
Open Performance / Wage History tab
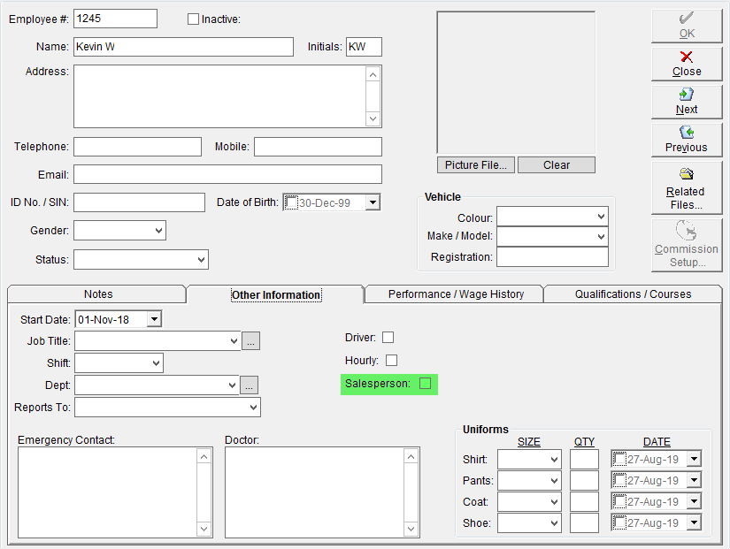[456, 294]
